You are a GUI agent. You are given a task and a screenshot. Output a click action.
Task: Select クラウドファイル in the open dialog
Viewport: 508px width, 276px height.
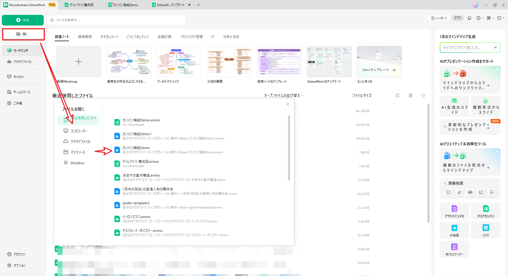click(78, 142)
